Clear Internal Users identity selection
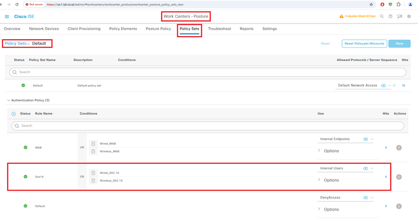 pyautogui.click(x=365, y=168)
